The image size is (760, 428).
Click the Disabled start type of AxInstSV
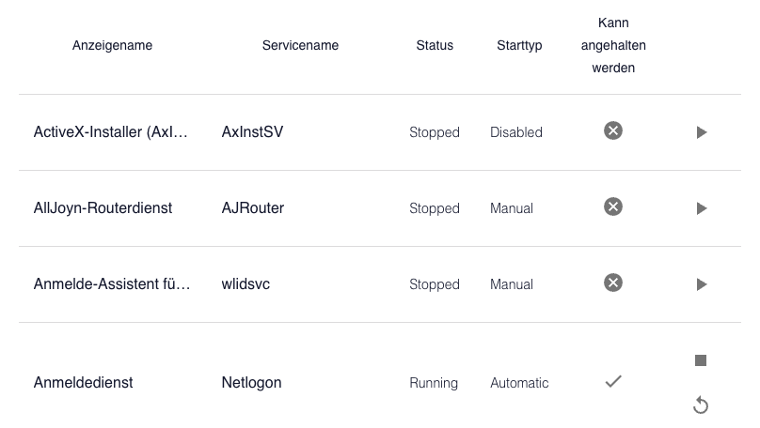pyautogui.click(x=515, y=133)
